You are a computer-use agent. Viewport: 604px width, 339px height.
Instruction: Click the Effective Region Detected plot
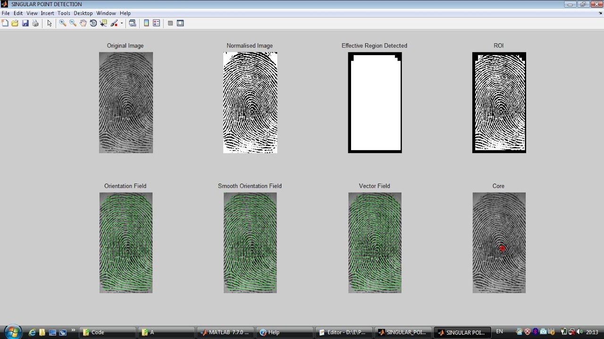tap(375, 103)
